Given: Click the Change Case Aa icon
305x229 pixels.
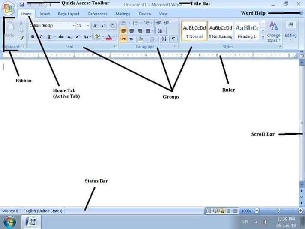Looking at the screenshot, I should point(86,37).
